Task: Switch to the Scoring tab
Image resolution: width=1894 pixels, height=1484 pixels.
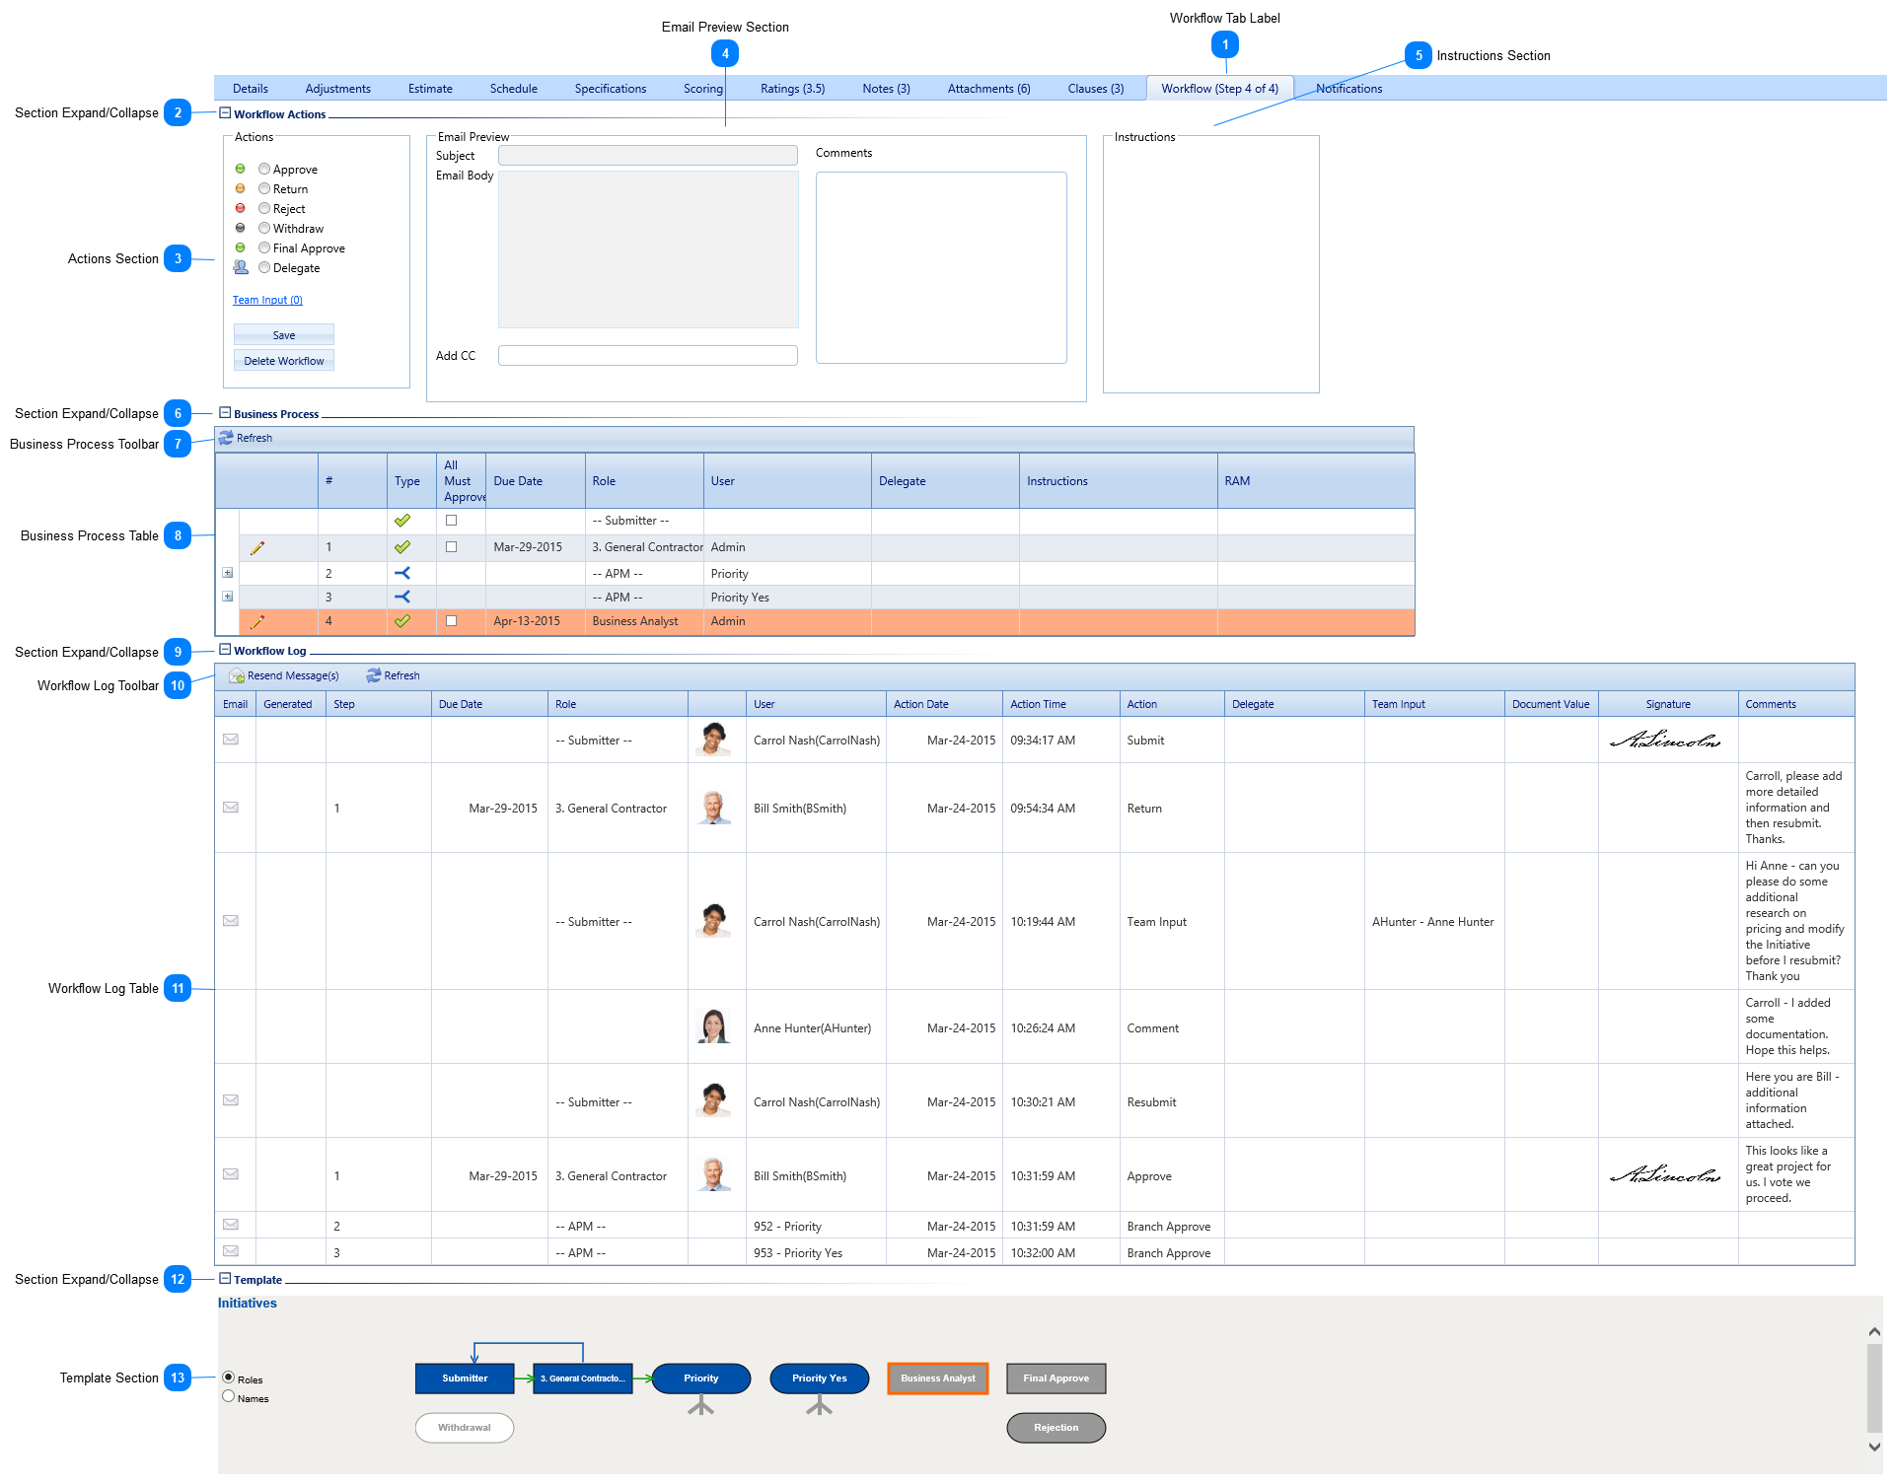Action: [708, 89]
